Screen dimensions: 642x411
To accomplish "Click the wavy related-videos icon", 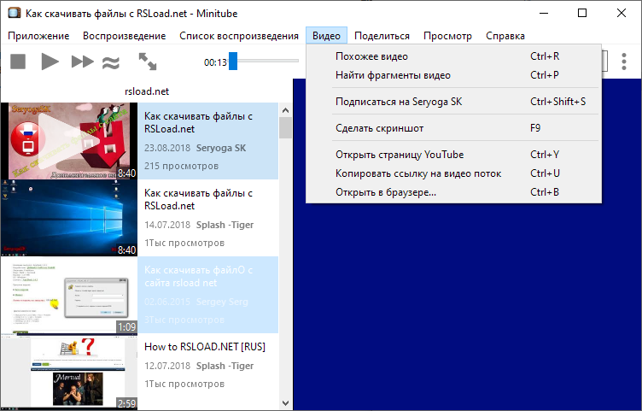I will point(110,62).
